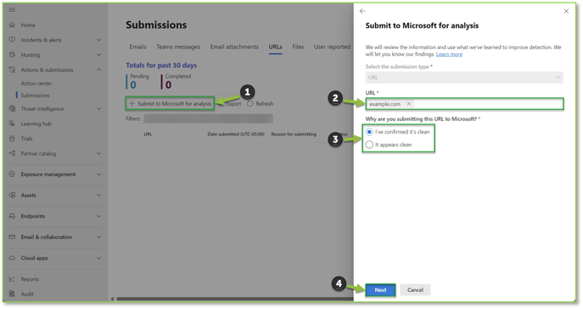
Task: Expand the Incidents & alerts section
Action: [99, 40]
